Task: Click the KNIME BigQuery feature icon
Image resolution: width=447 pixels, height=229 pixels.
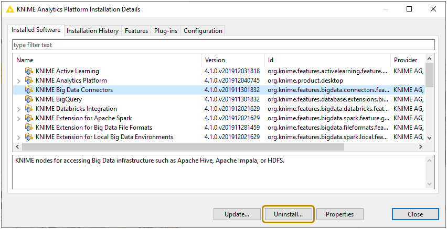Action: (29, 99)
